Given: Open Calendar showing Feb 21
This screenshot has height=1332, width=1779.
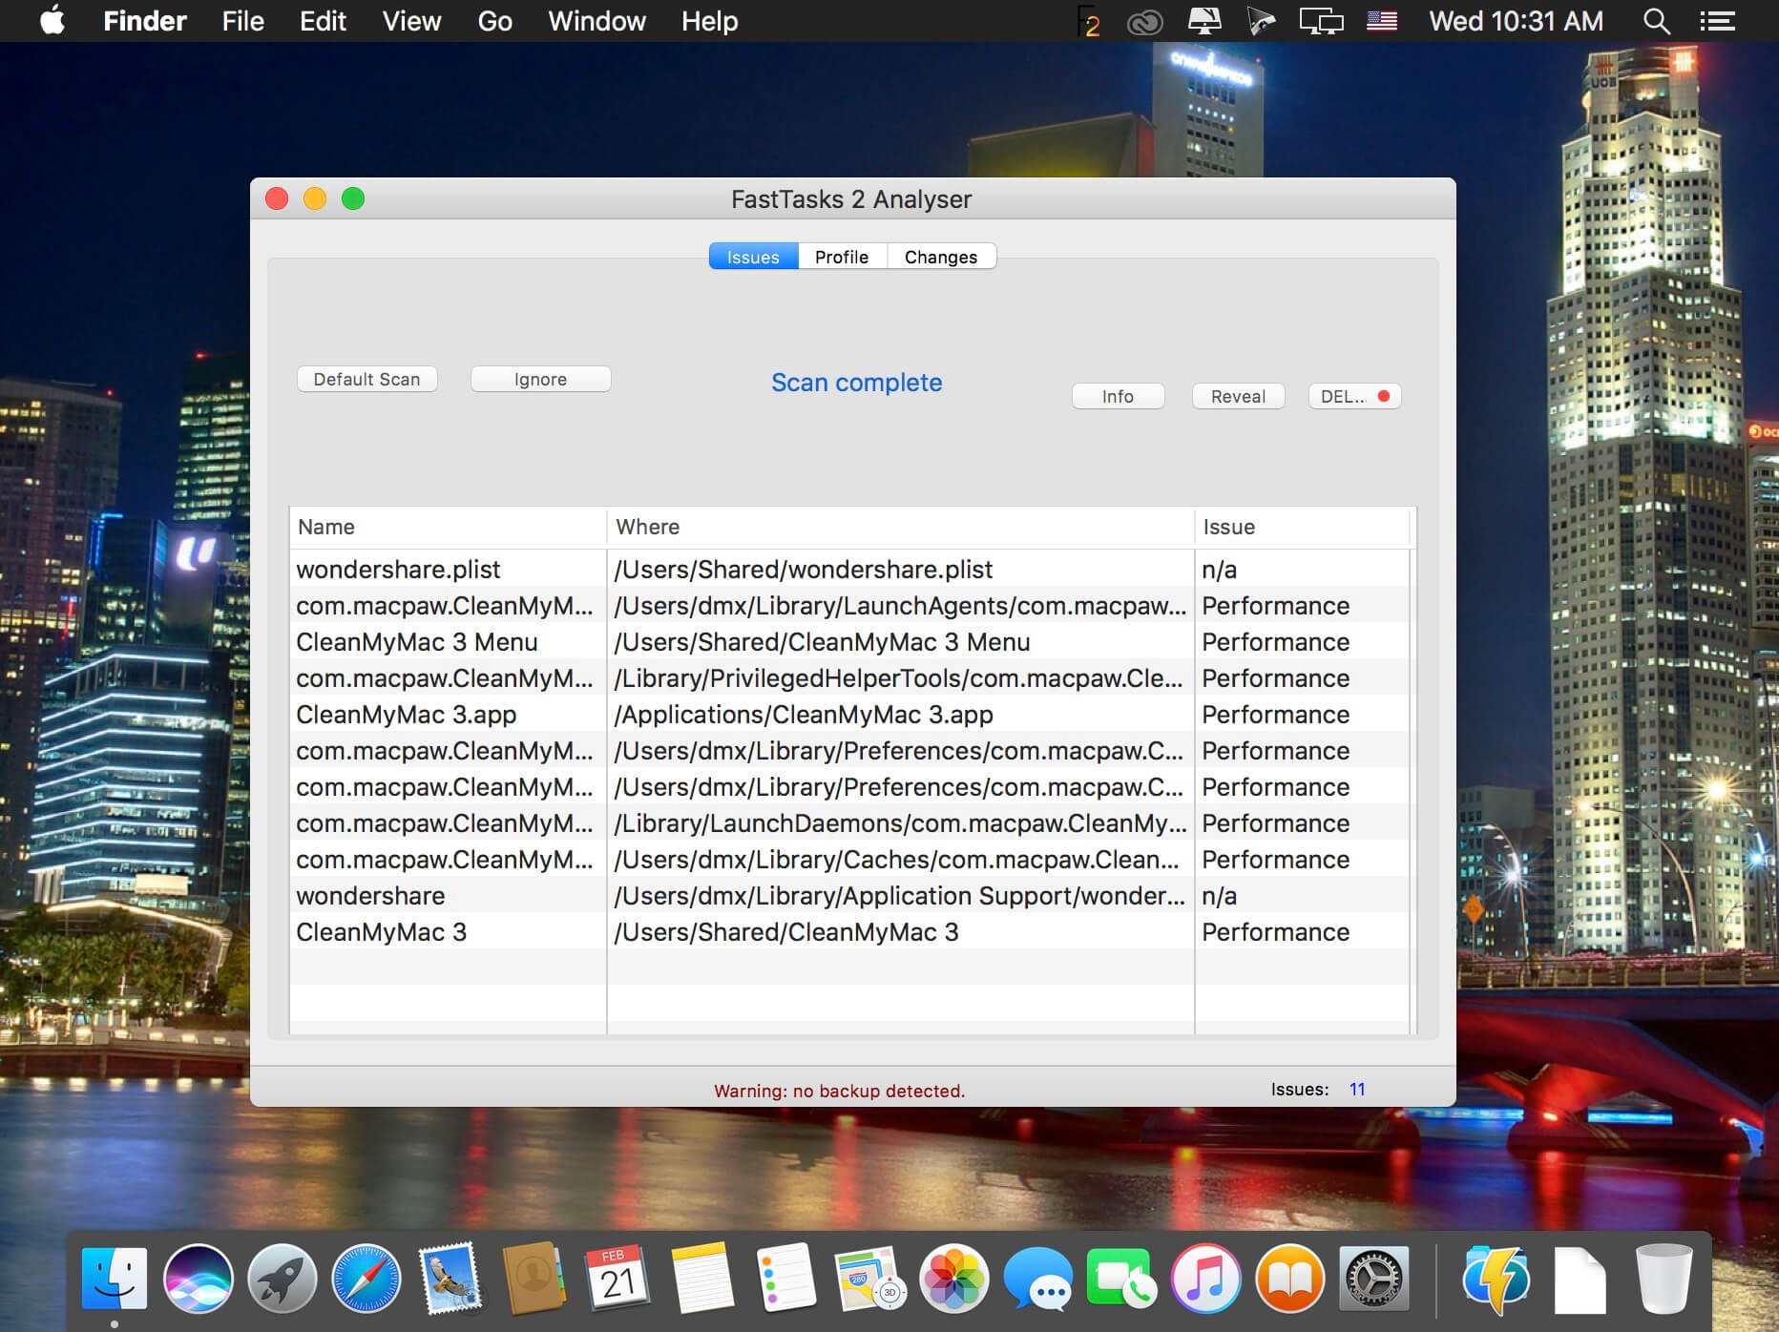Looking at the screenshot, I should coord(617,1278).
